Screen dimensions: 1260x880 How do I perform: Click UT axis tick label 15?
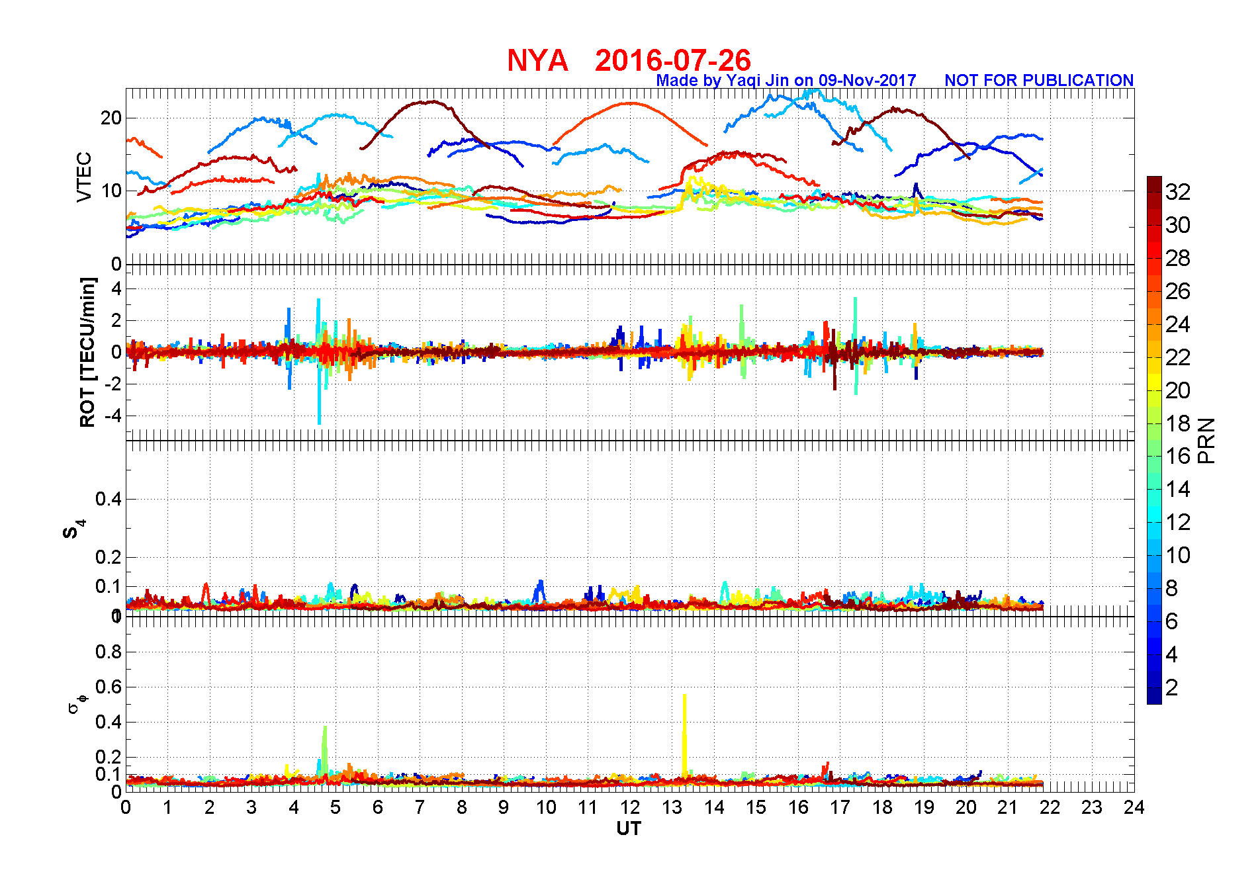756,807
